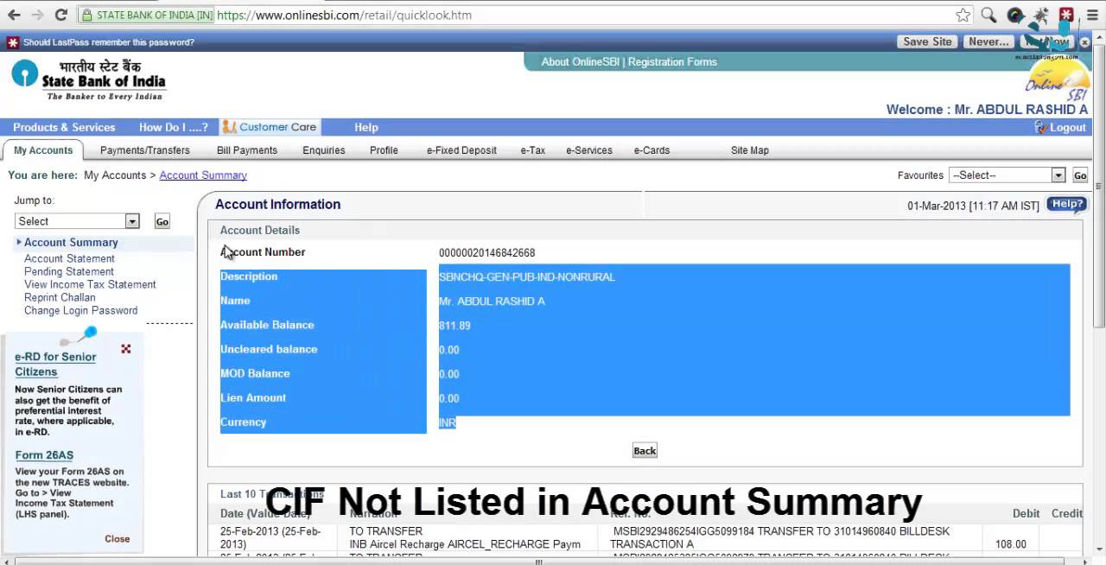Click Save Site in LastPass bar

(927, 41)
